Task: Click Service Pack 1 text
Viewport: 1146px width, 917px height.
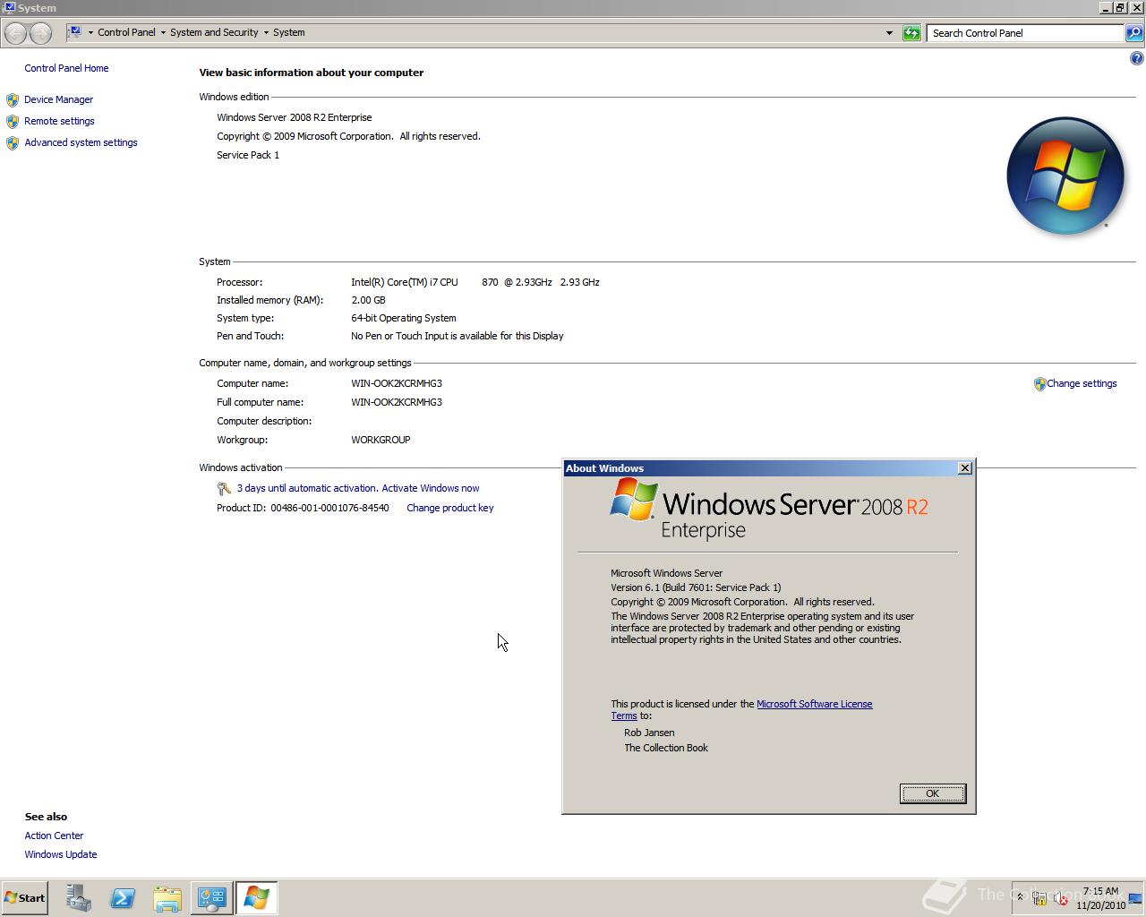Action: (248, 155)
